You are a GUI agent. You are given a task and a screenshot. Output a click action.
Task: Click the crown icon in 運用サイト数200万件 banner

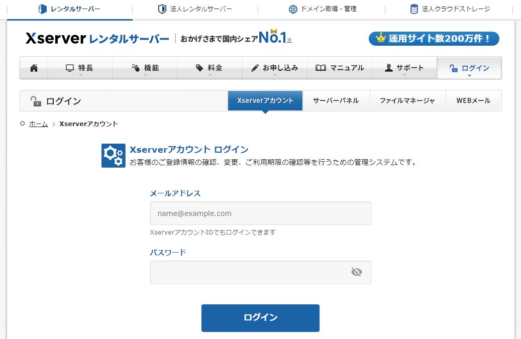pos(381,38)
